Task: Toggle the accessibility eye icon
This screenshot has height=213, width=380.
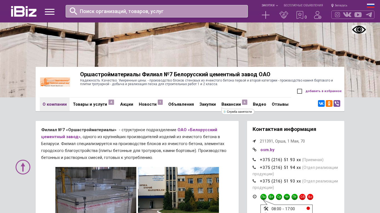Action: (x=359, y=30)
